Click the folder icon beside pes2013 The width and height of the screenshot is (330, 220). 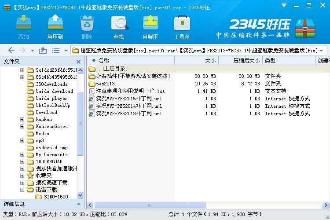pyautogui.click(x=92, y=84)
